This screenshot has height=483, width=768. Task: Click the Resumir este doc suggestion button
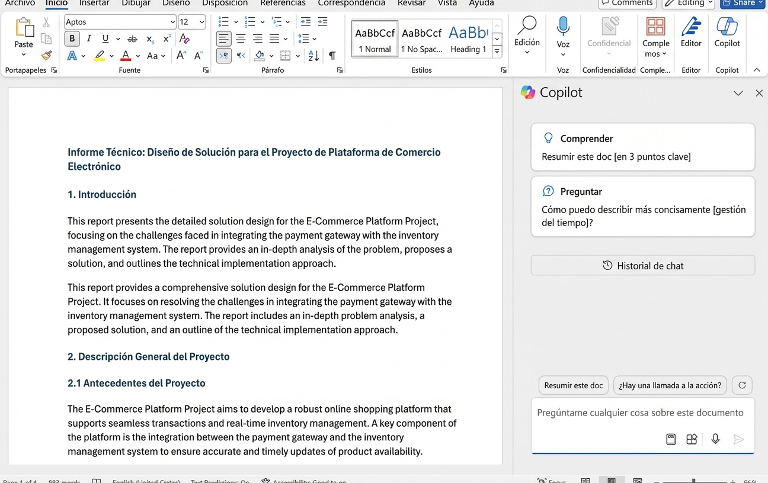click(x=573, y=385)
